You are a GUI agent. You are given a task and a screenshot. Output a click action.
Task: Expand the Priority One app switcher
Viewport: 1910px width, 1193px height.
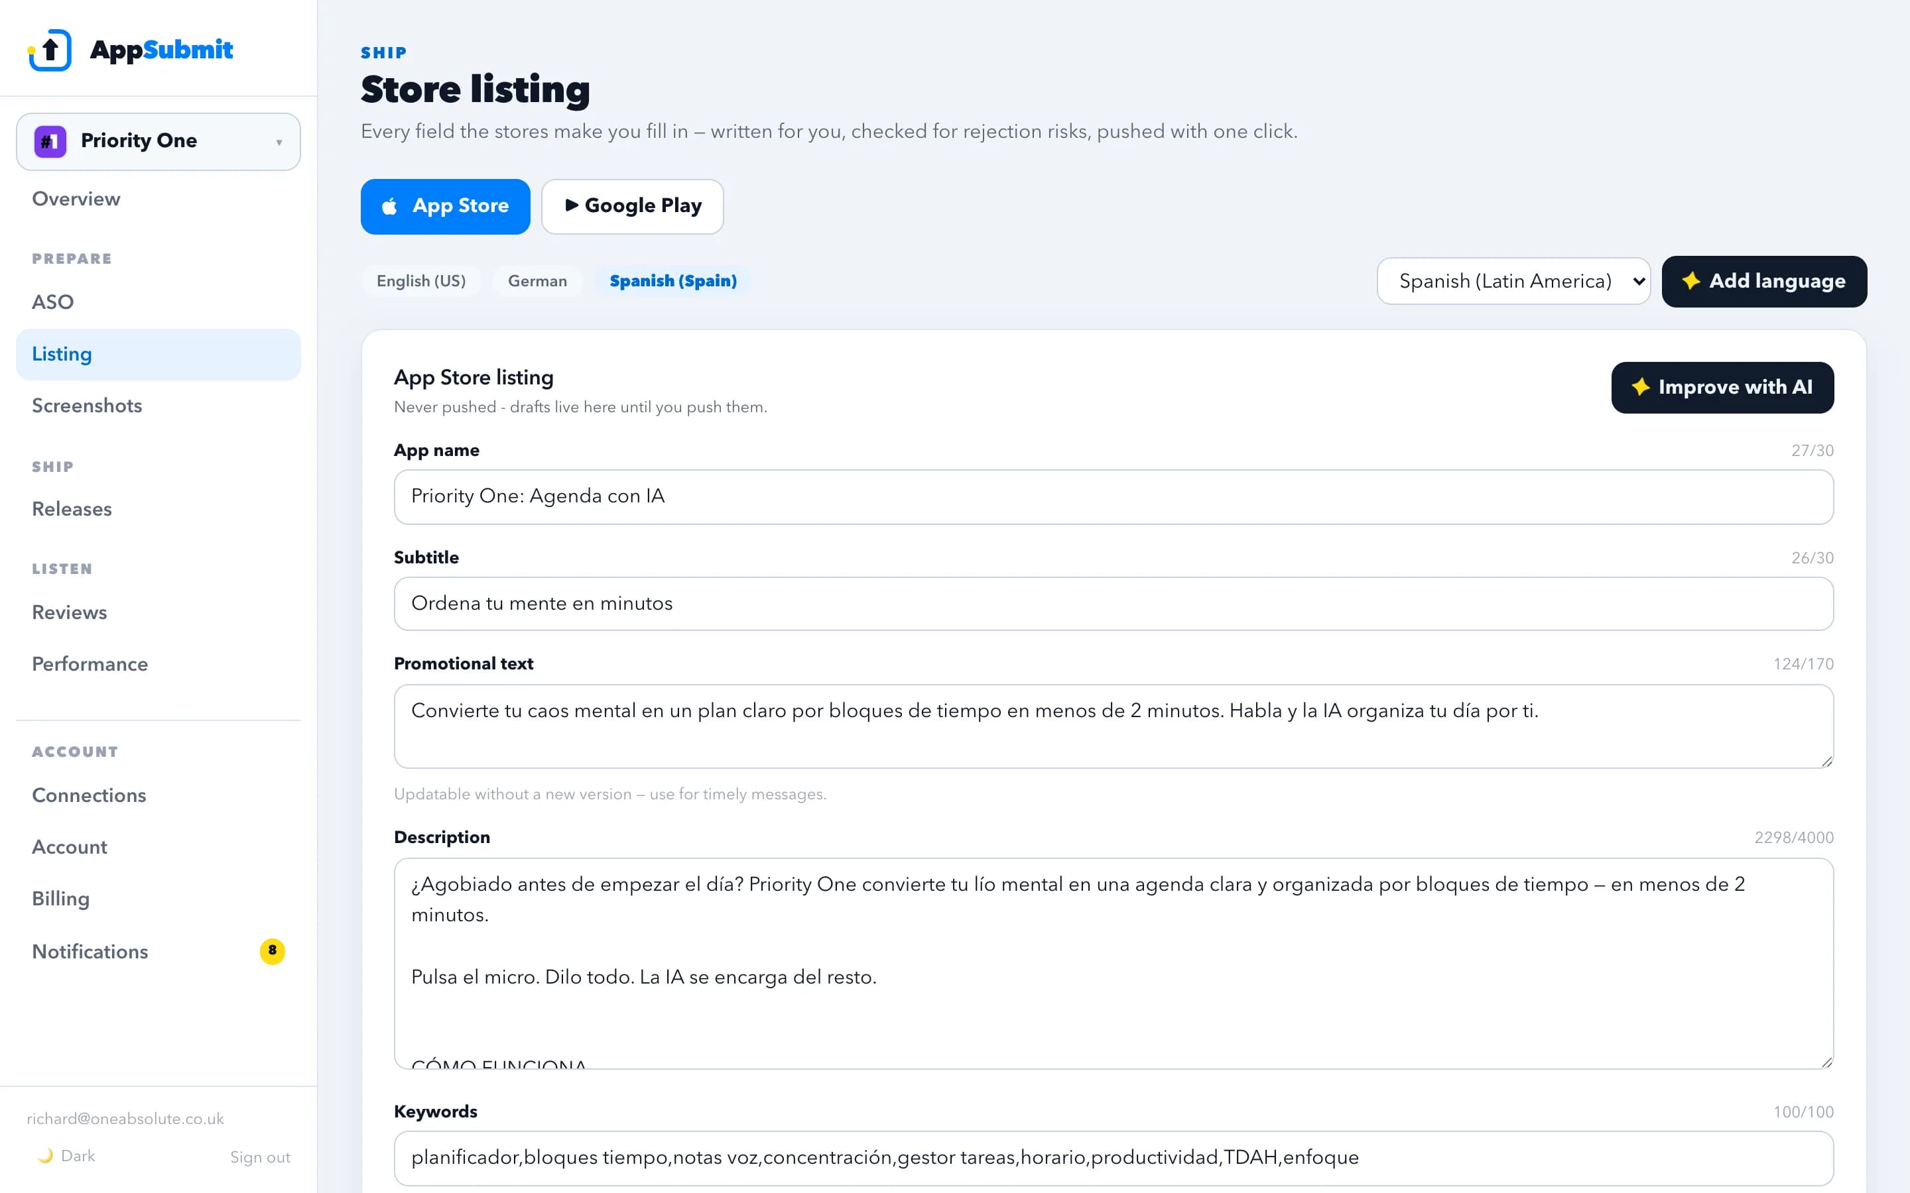tap(159, 141)
